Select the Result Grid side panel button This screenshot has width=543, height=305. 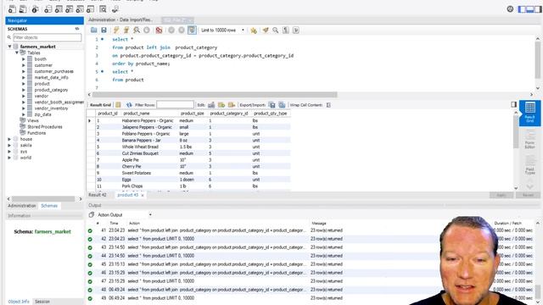click(529, 113)
